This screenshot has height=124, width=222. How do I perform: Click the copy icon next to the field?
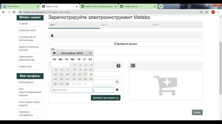[x=117, y=82]
